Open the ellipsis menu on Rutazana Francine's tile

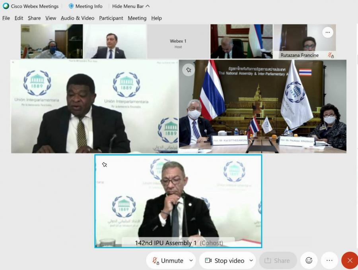(x=328, y=32)
